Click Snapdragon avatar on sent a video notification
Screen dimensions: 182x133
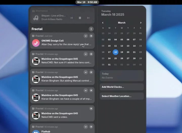click(x=36, y=116)
